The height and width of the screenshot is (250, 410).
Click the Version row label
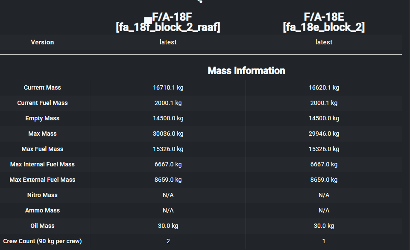pos(42,42)
